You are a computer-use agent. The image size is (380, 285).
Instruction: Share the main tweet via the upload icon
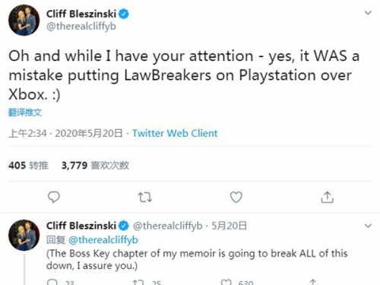click(x=327, y=197)
